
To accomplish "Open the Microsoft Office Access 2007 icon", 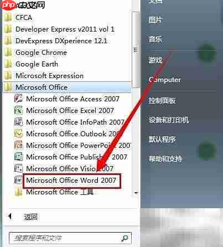I will click(18, 99).
